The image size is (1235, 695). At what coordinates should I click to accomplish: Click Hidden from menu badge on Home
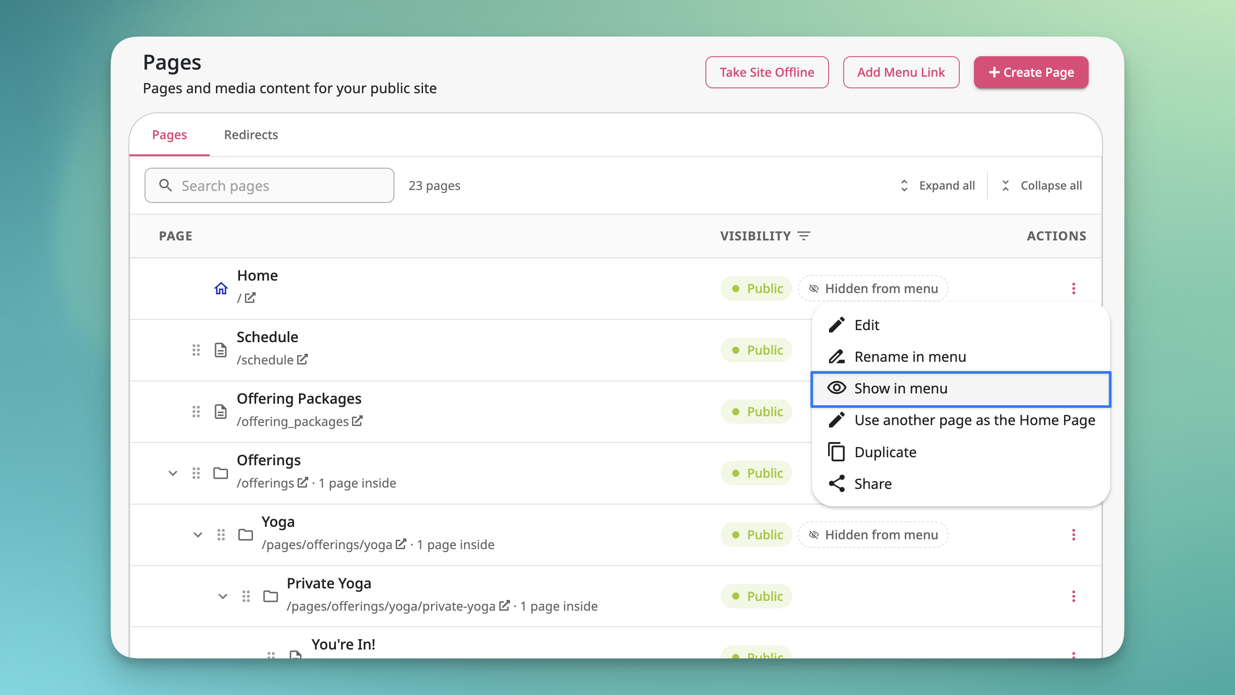point(873,288)
